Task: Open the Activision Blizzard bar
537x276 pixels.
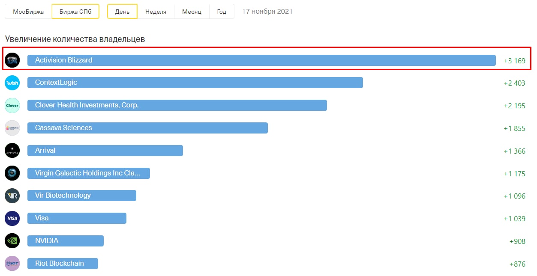Action: 261,60
